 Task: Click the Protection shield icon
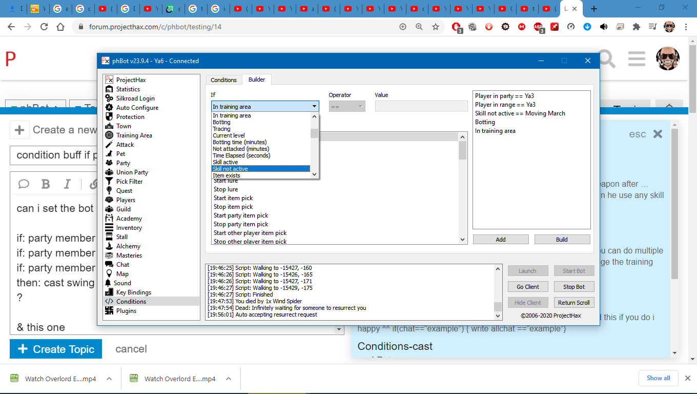[x=109, y=117]
